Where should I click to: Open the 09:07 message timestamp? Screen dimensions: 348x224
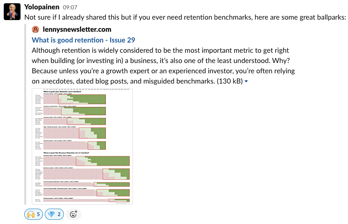[70, 7]
